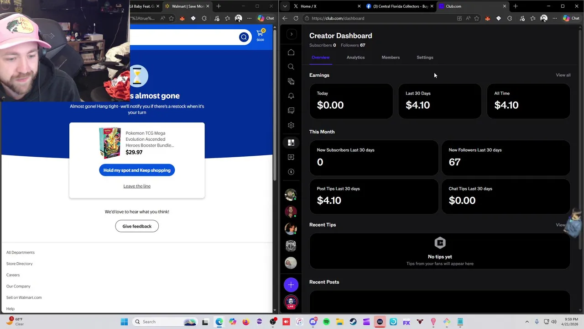Open the Windows Start menu

click(x=124, y=322)
